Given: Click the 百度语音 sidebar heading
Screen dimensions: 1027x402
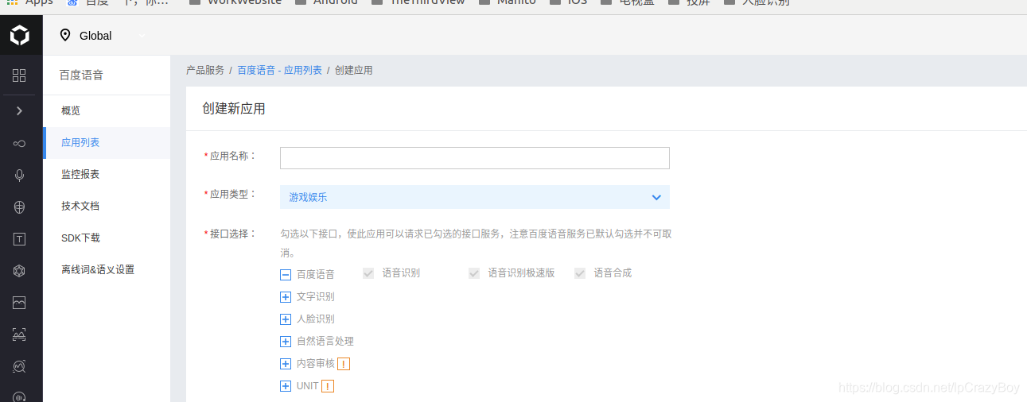Looking at the screenshot, I should [x=81, y=75].
